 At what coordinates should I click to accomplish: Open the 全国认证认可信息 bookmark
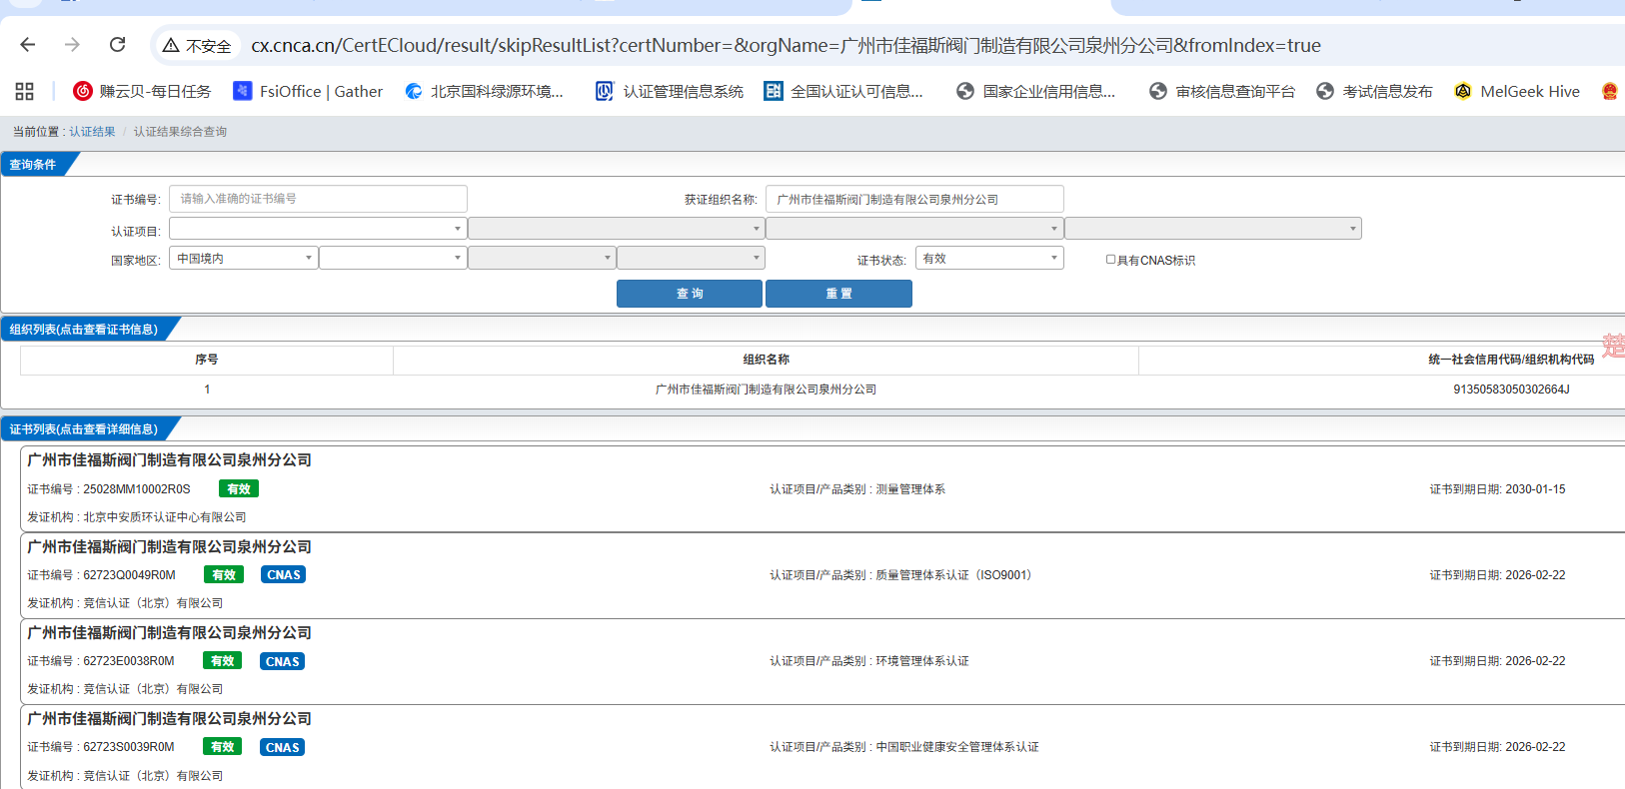843,91
